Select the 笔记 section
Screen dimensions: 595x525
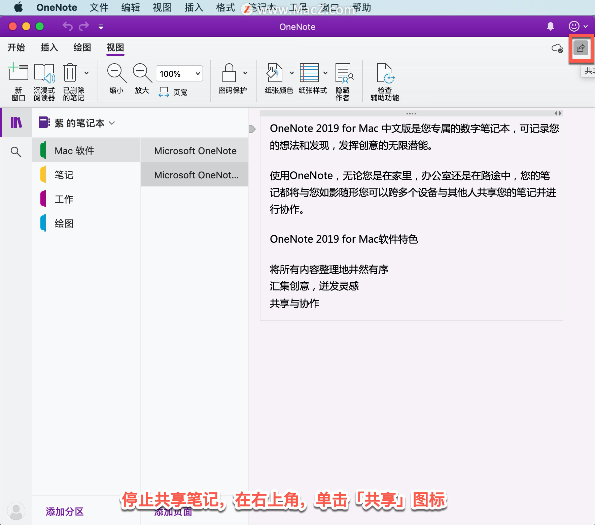(86, 175)
